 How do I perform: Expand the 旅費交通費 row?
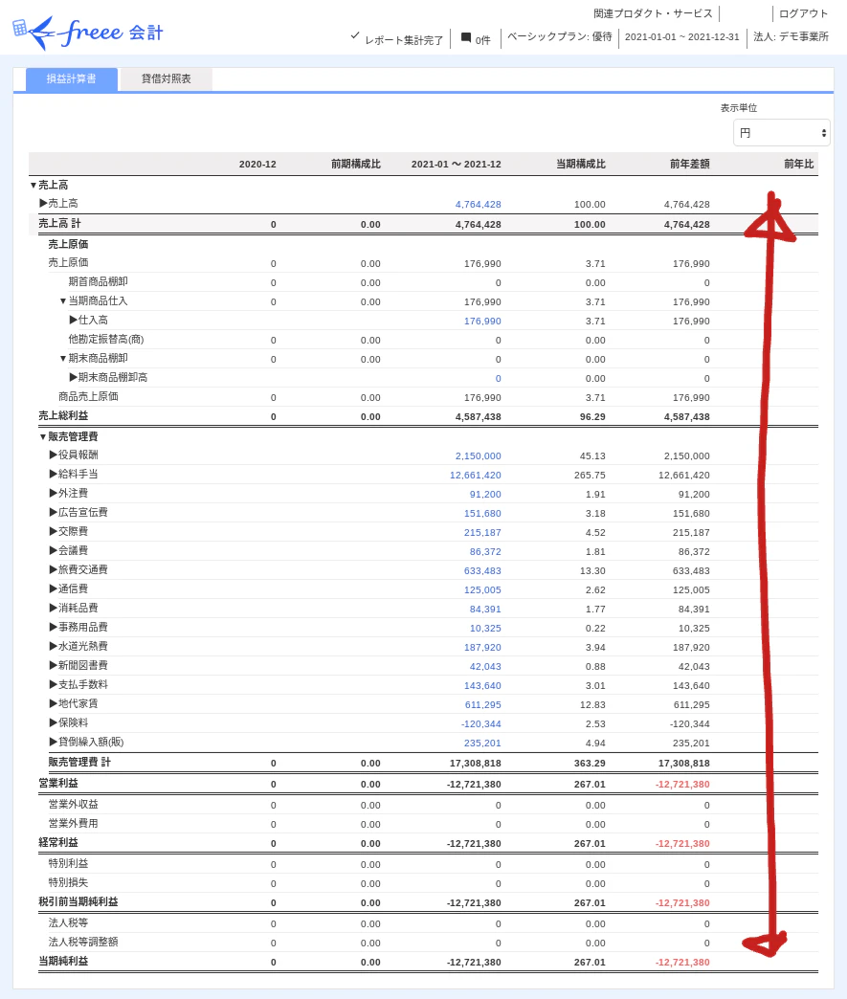tap(54, 569)
